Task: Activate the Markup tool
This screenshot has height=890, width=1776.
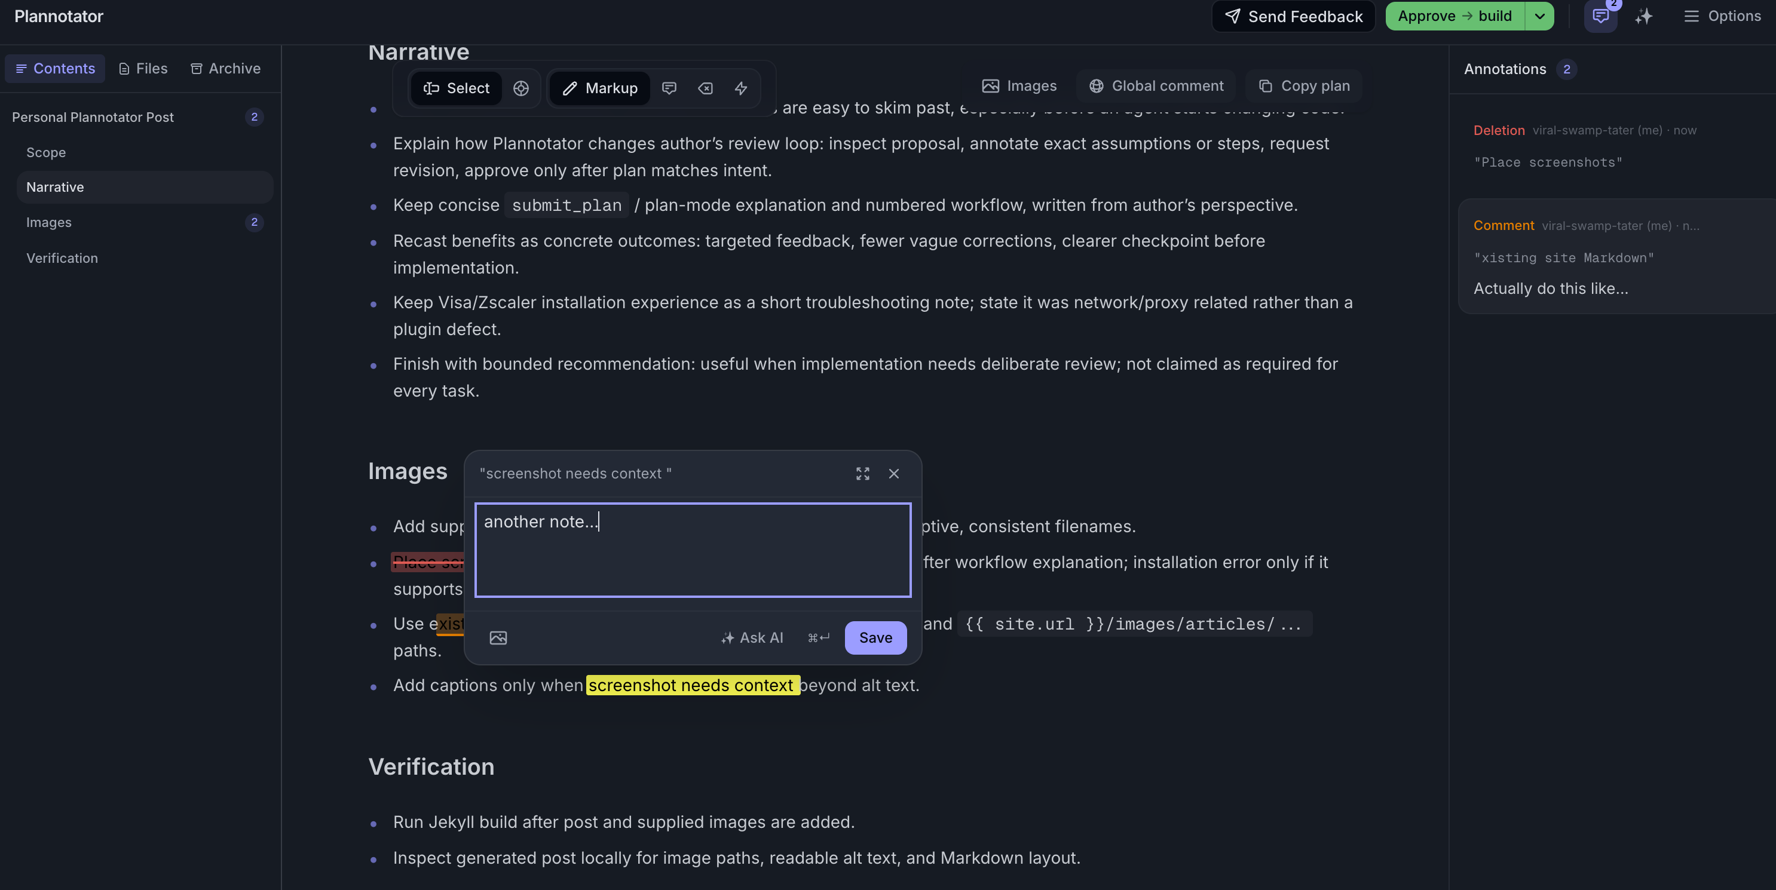Action: [600, 88]
